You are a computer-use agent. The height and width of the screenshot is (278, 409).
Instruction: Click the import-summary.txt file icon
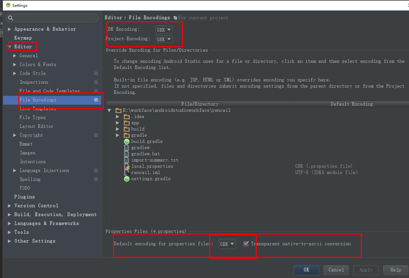coord(127,160)
